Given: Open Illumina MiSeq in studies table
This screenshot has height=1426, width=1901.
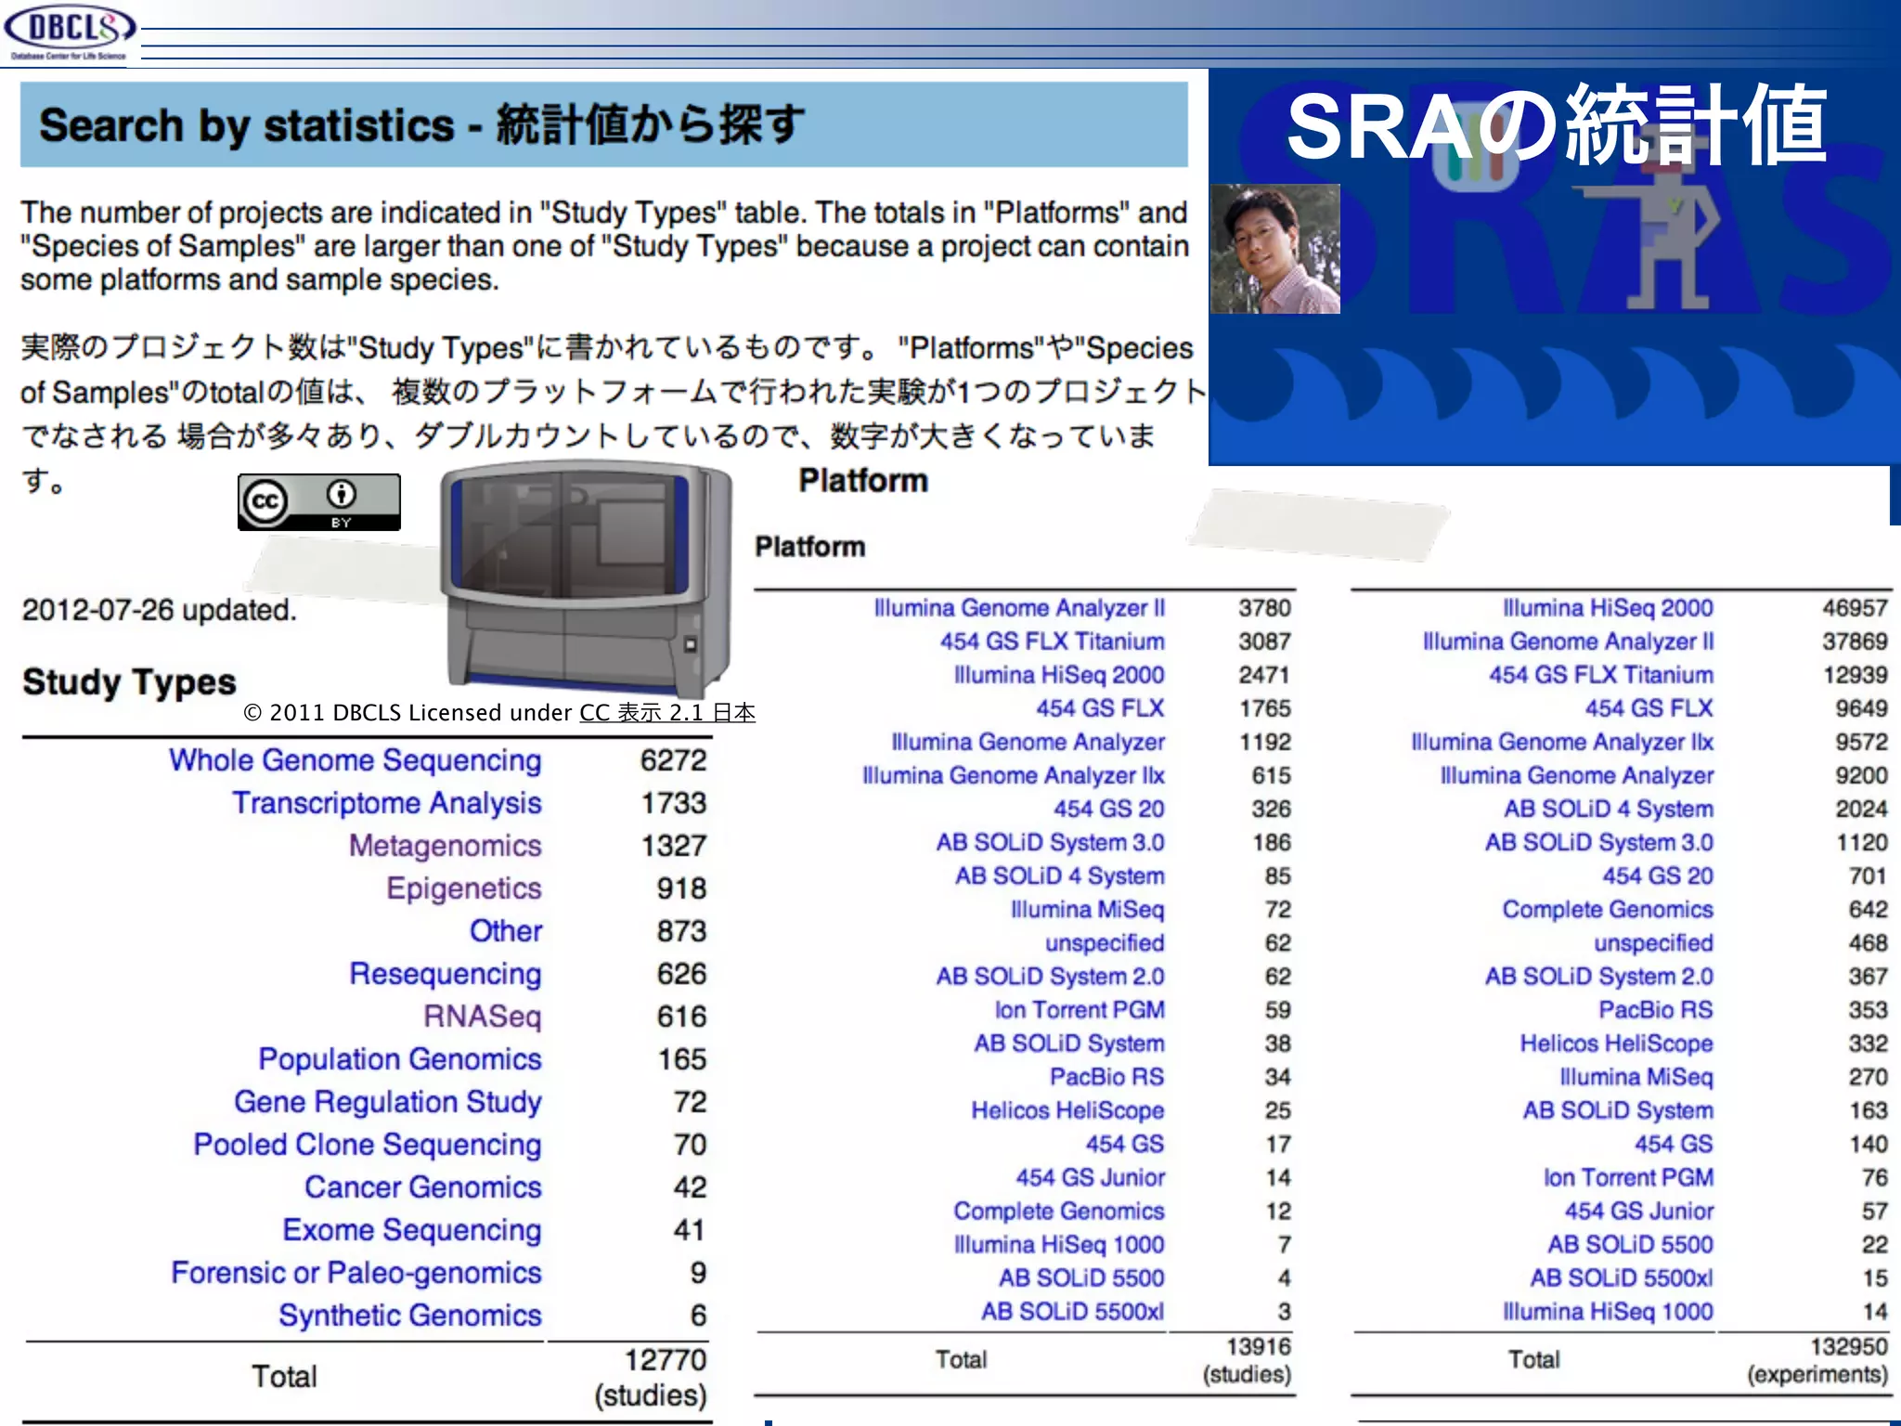Looking at the screenshot, I should [1088, 910].
